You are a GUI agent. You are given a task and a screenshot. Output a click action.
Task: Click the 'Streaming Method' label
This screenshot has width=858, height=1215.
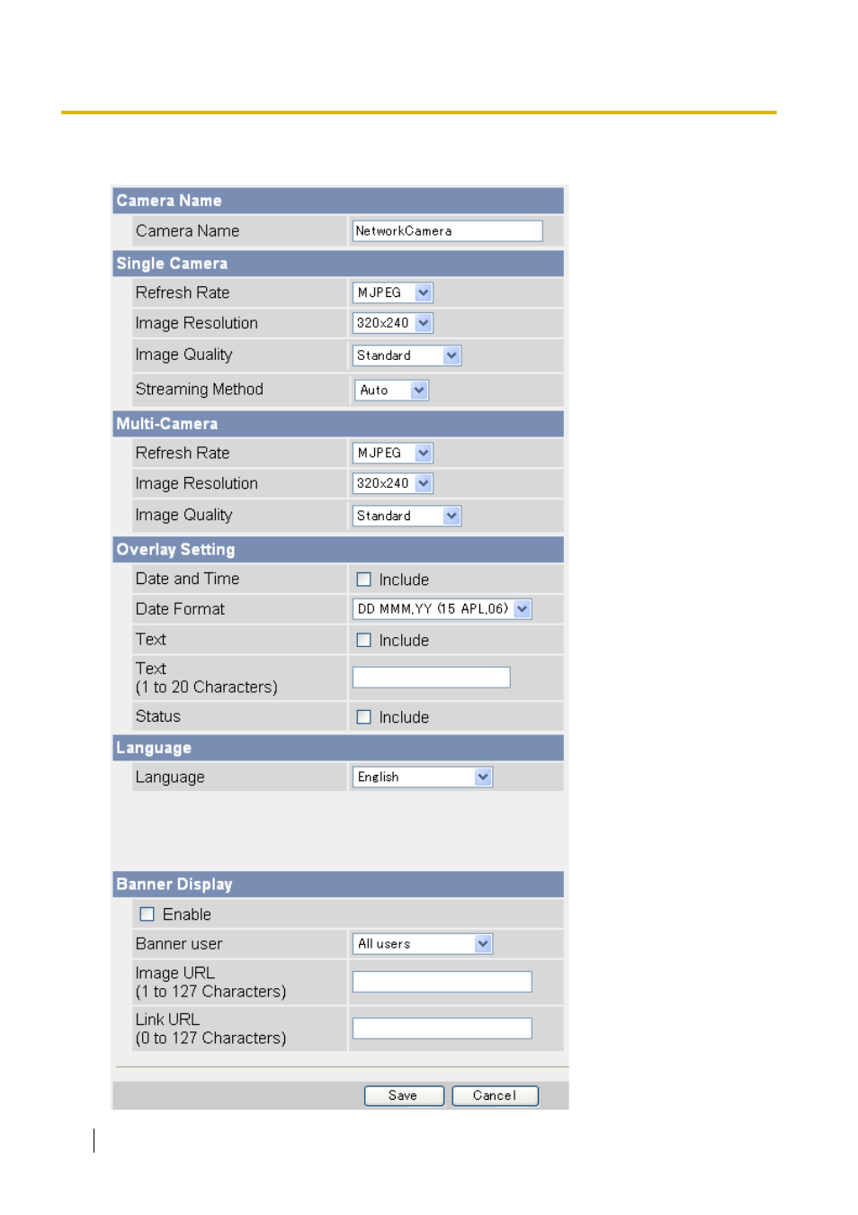pos(200,389)
